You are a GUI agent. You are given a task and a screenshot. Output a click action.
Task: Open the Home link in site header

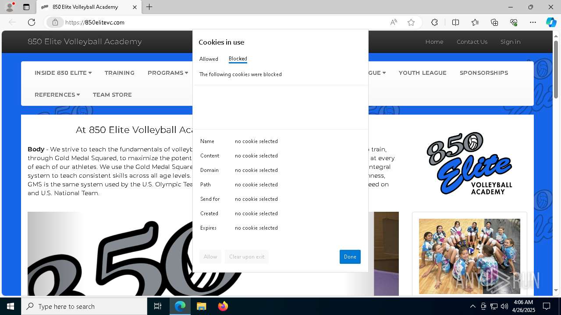coord(434,42)
